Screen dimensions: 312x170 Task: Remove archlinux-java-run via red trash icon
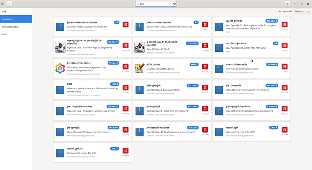[284, 46]
